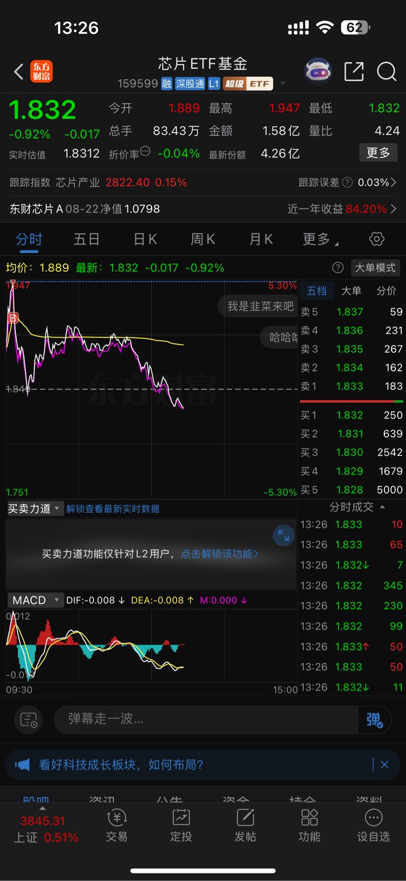
Task: Tap the bid-ask ratio red bar
Action: [347, 401]
